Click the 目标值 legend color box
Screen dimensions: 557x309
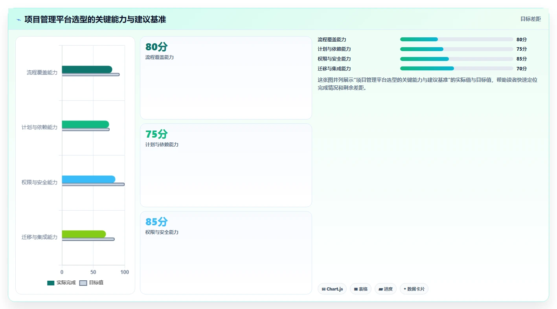(83, 283)
